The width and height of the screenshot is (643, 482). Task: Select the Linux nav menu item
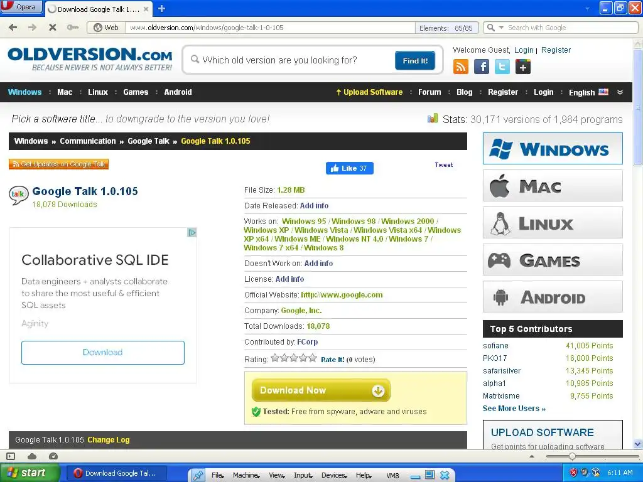pos(97,92)
